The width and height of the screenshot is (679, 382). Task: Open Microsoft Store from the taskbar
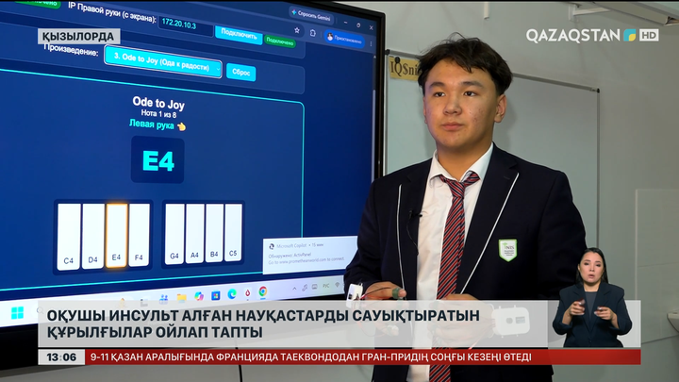coord(216,295)
